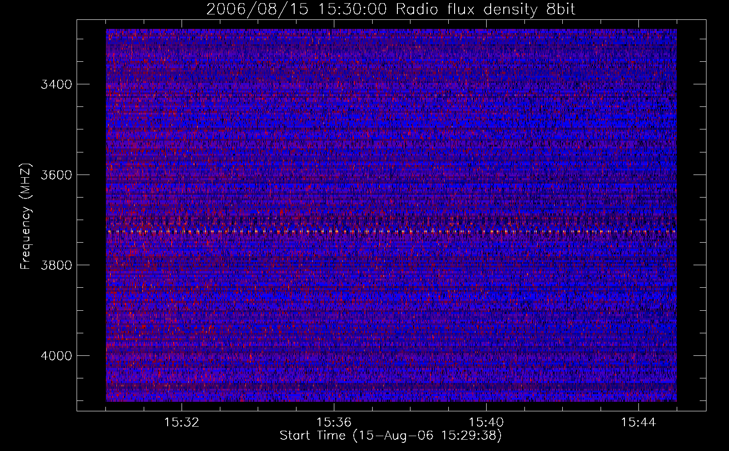Click the plot title "2006/08/15 15:30:00 Radio flux density 8bit"

(x=391, y=9)
